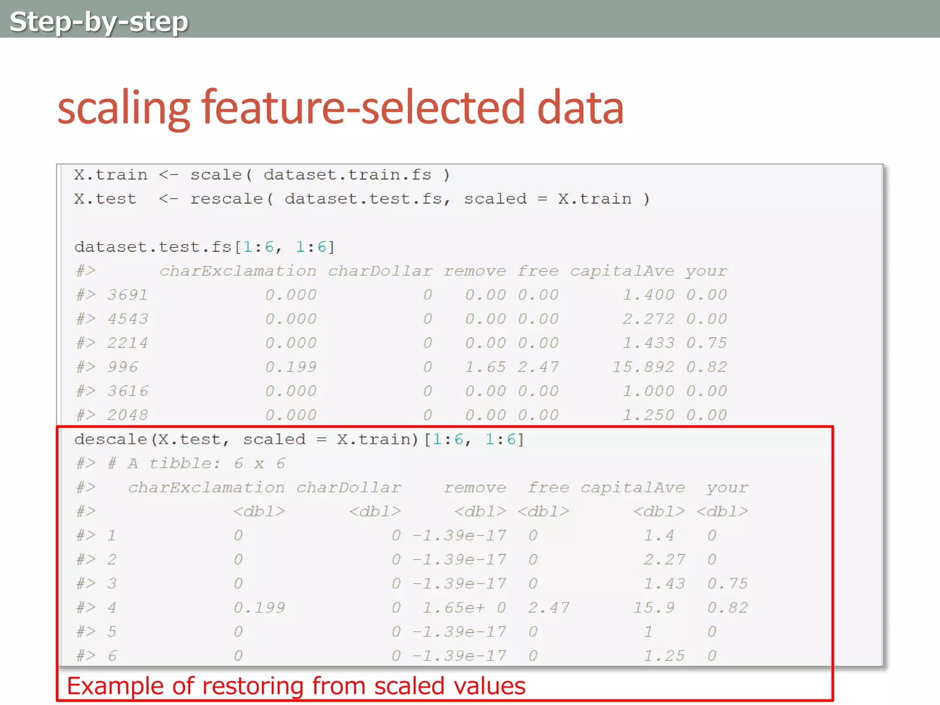940x705 pixels.
Task: Click the 'dataset.test.fs[1:6, 1:6]' code line
Action: [x=205, y=247]
